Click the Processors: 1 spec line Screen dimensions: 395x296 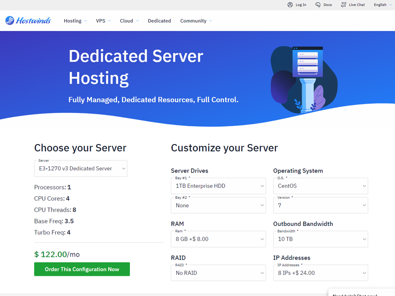tap(53, 187)
